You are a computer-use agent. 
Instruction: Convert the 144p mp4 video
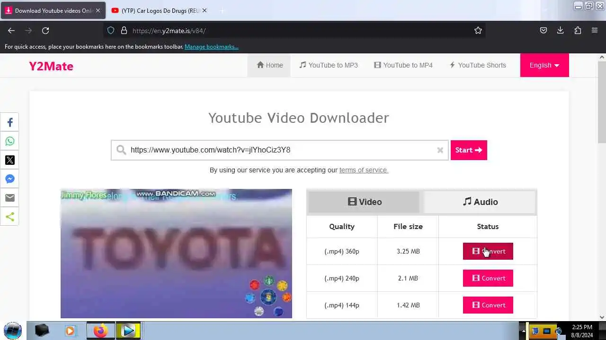[488, 305]
